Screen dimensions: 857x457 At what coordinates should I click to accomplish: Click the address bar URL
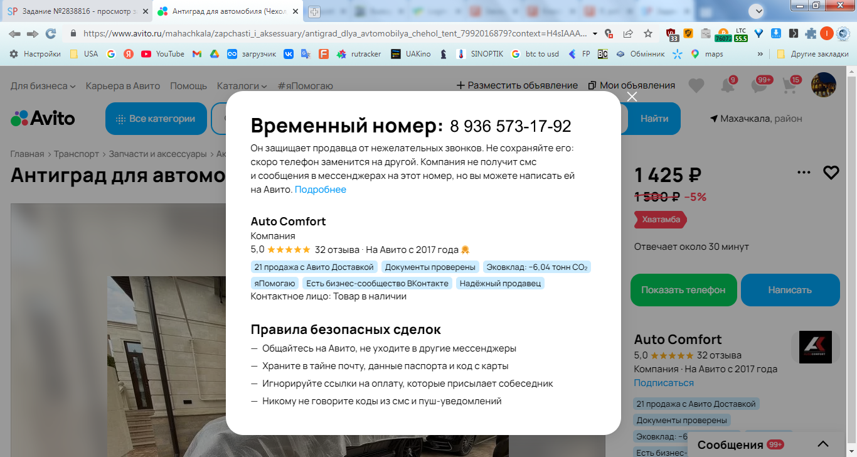(x=336, y=33)
